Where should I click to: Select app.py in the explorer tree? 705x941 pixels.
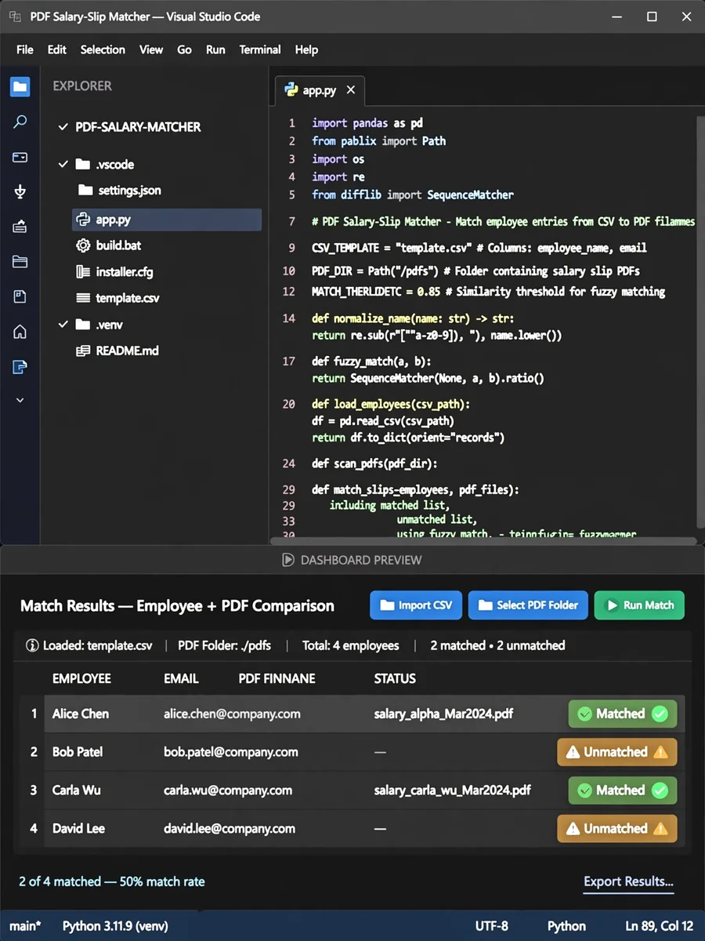coord(167,220)
